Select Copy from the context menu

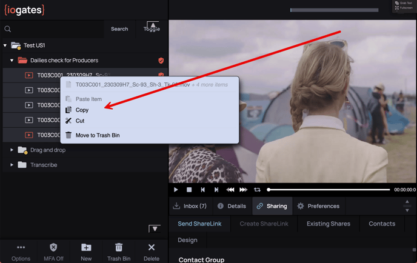coord(82,110)
